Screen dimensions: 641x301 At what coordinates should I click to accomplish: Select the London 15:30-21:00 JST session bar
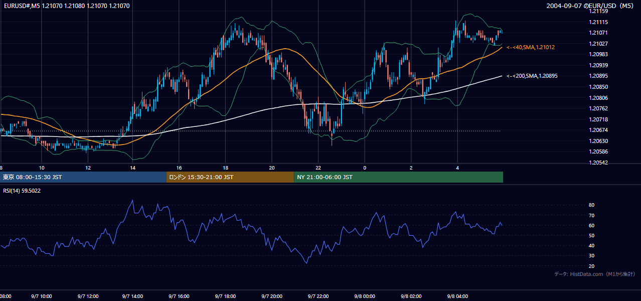(x=230, y=177)
